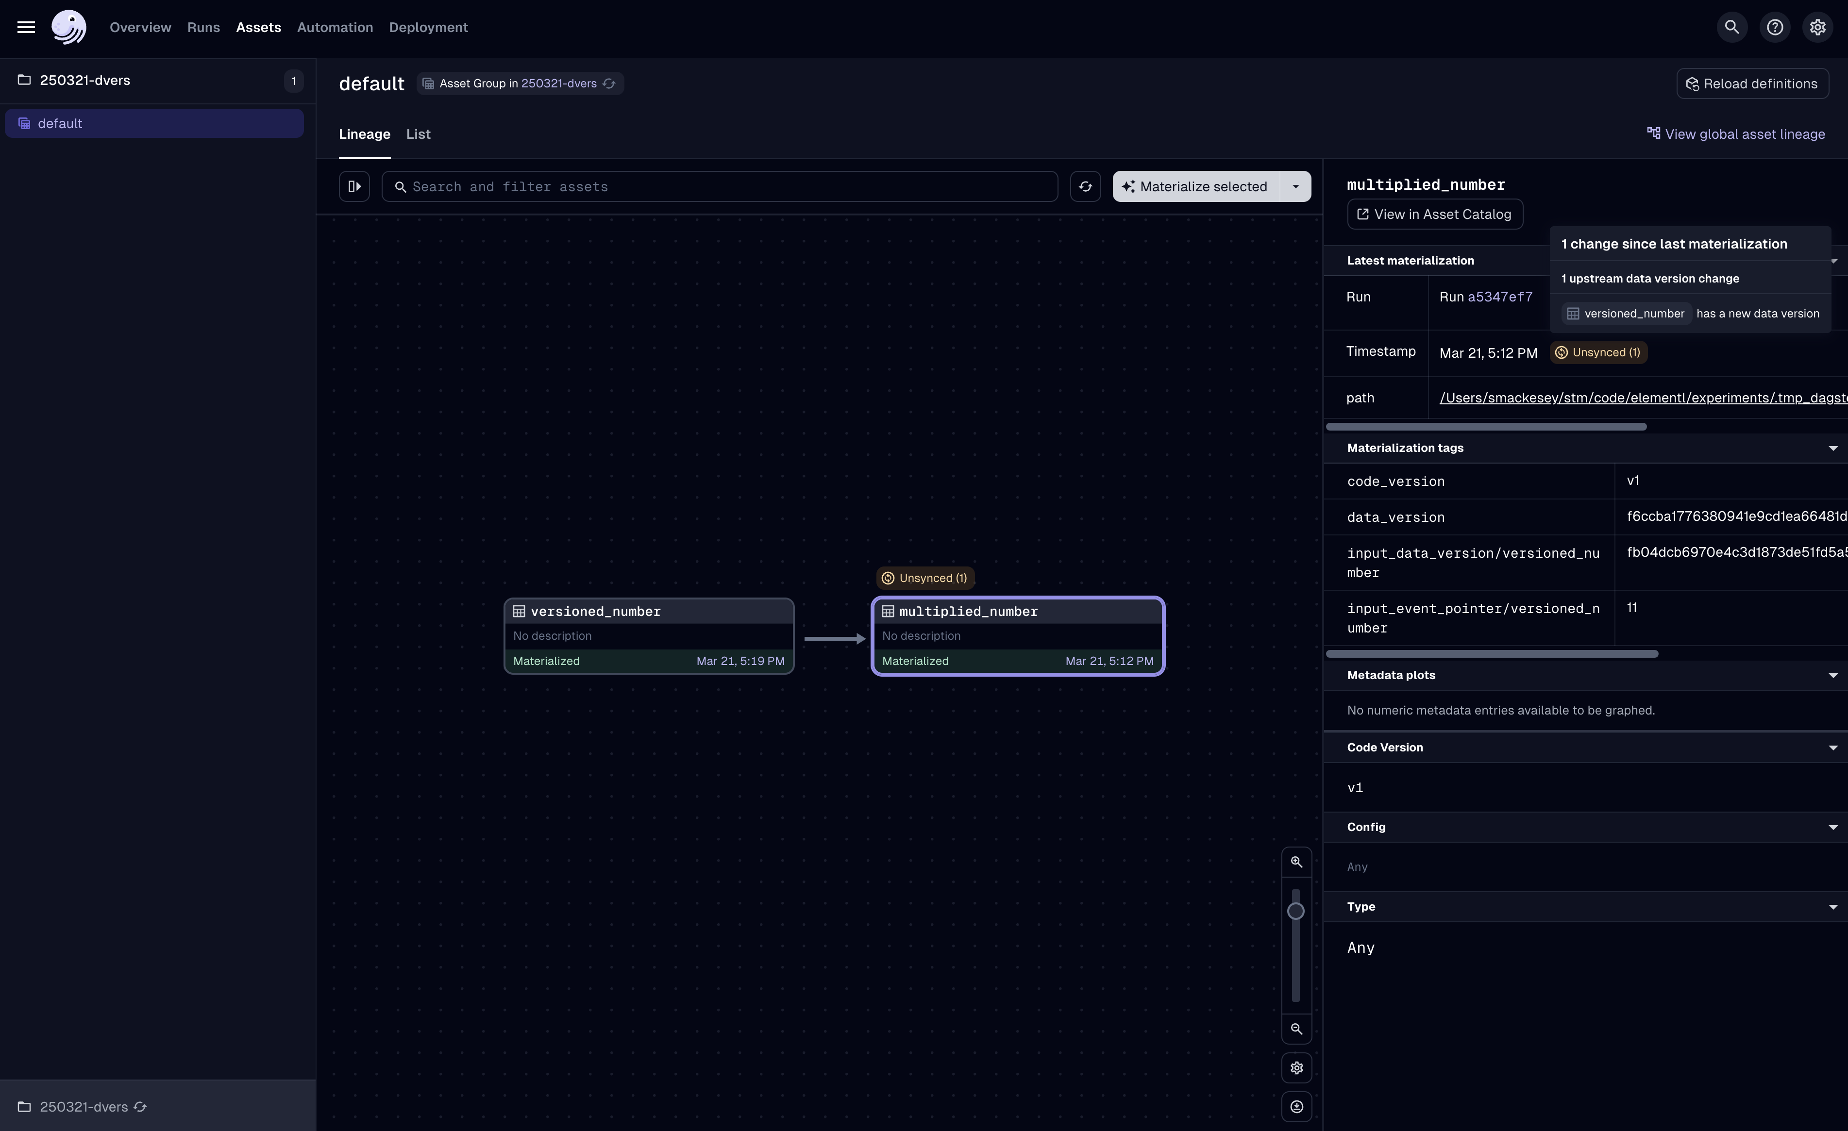Viewport: 1848px width, 1131px height.
Task: Download the lineage graph as image
Action: pos(1296,1106)
